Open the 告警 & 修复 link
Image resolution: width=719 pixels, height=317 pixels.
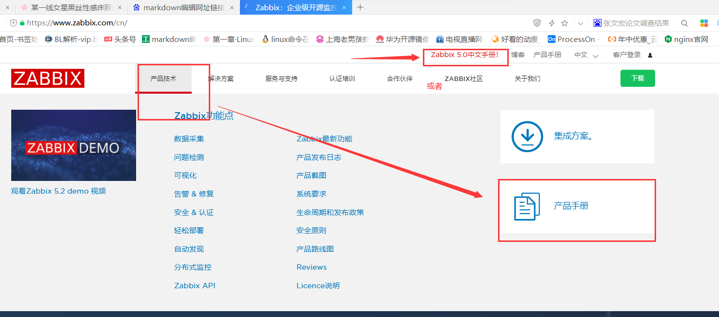pos(194,194)
